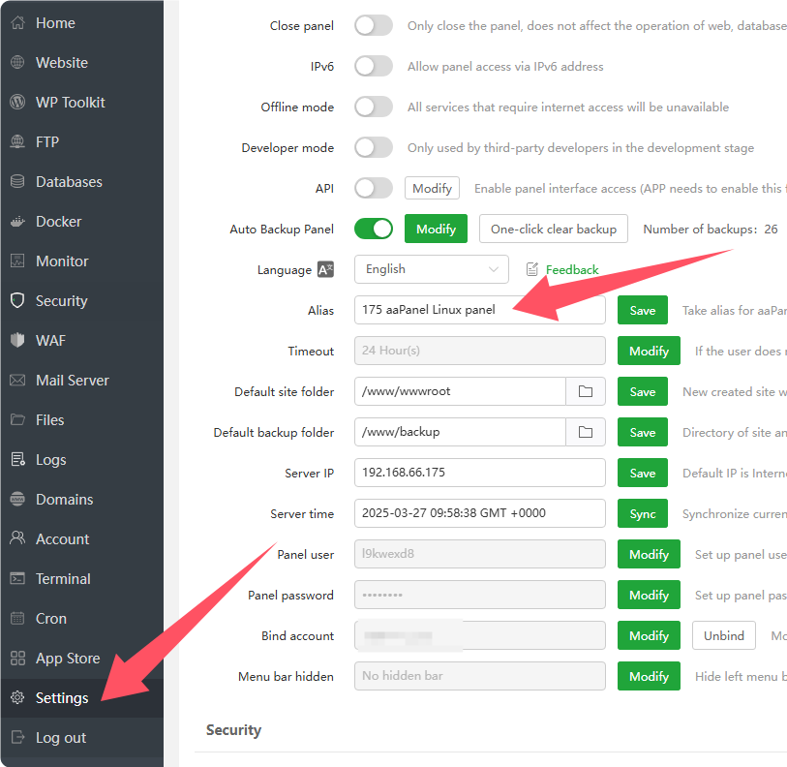Turn on Offline mode switch
The height and width of the screenshot is (767, 787).
pyautogui.click(x=374, y=107)
